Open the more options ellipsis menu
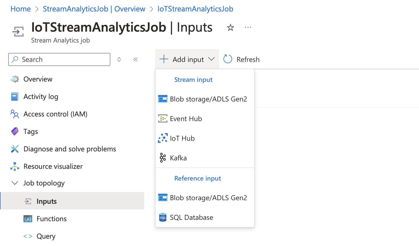This screenshot has height=246, width=419. 248,28
